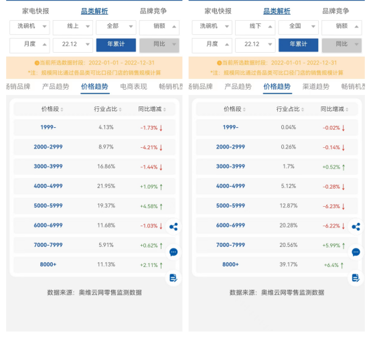Tap the share icon in right panel
This screenshot has height=338, width=371.
[x=356, y=227]
